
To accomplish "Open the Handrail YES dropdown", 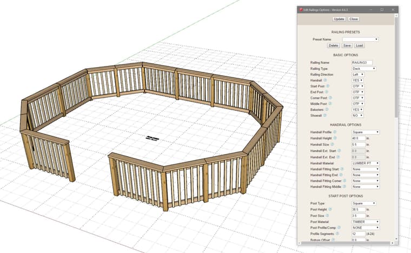I will [x=357, y=81].
